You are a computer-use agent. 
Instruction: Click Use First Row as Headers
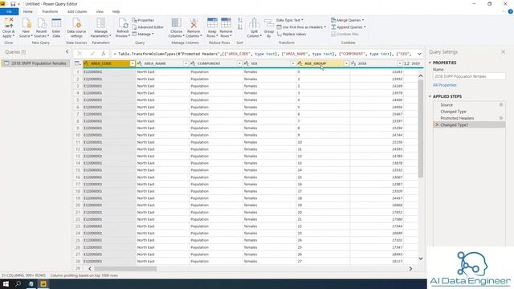pos(301,27)
